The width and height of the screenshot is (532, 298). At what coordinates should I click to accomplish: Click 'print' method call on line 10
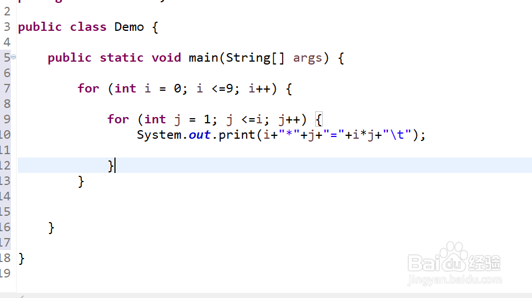click(237, 135)
